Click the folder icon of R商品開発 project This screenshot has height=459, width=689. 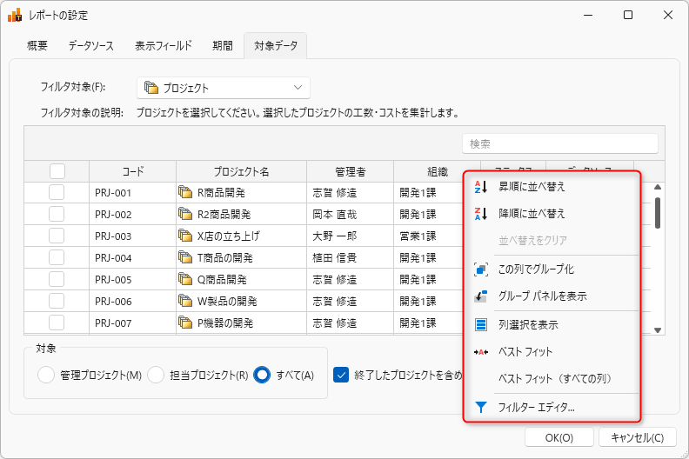click(184, 193)
